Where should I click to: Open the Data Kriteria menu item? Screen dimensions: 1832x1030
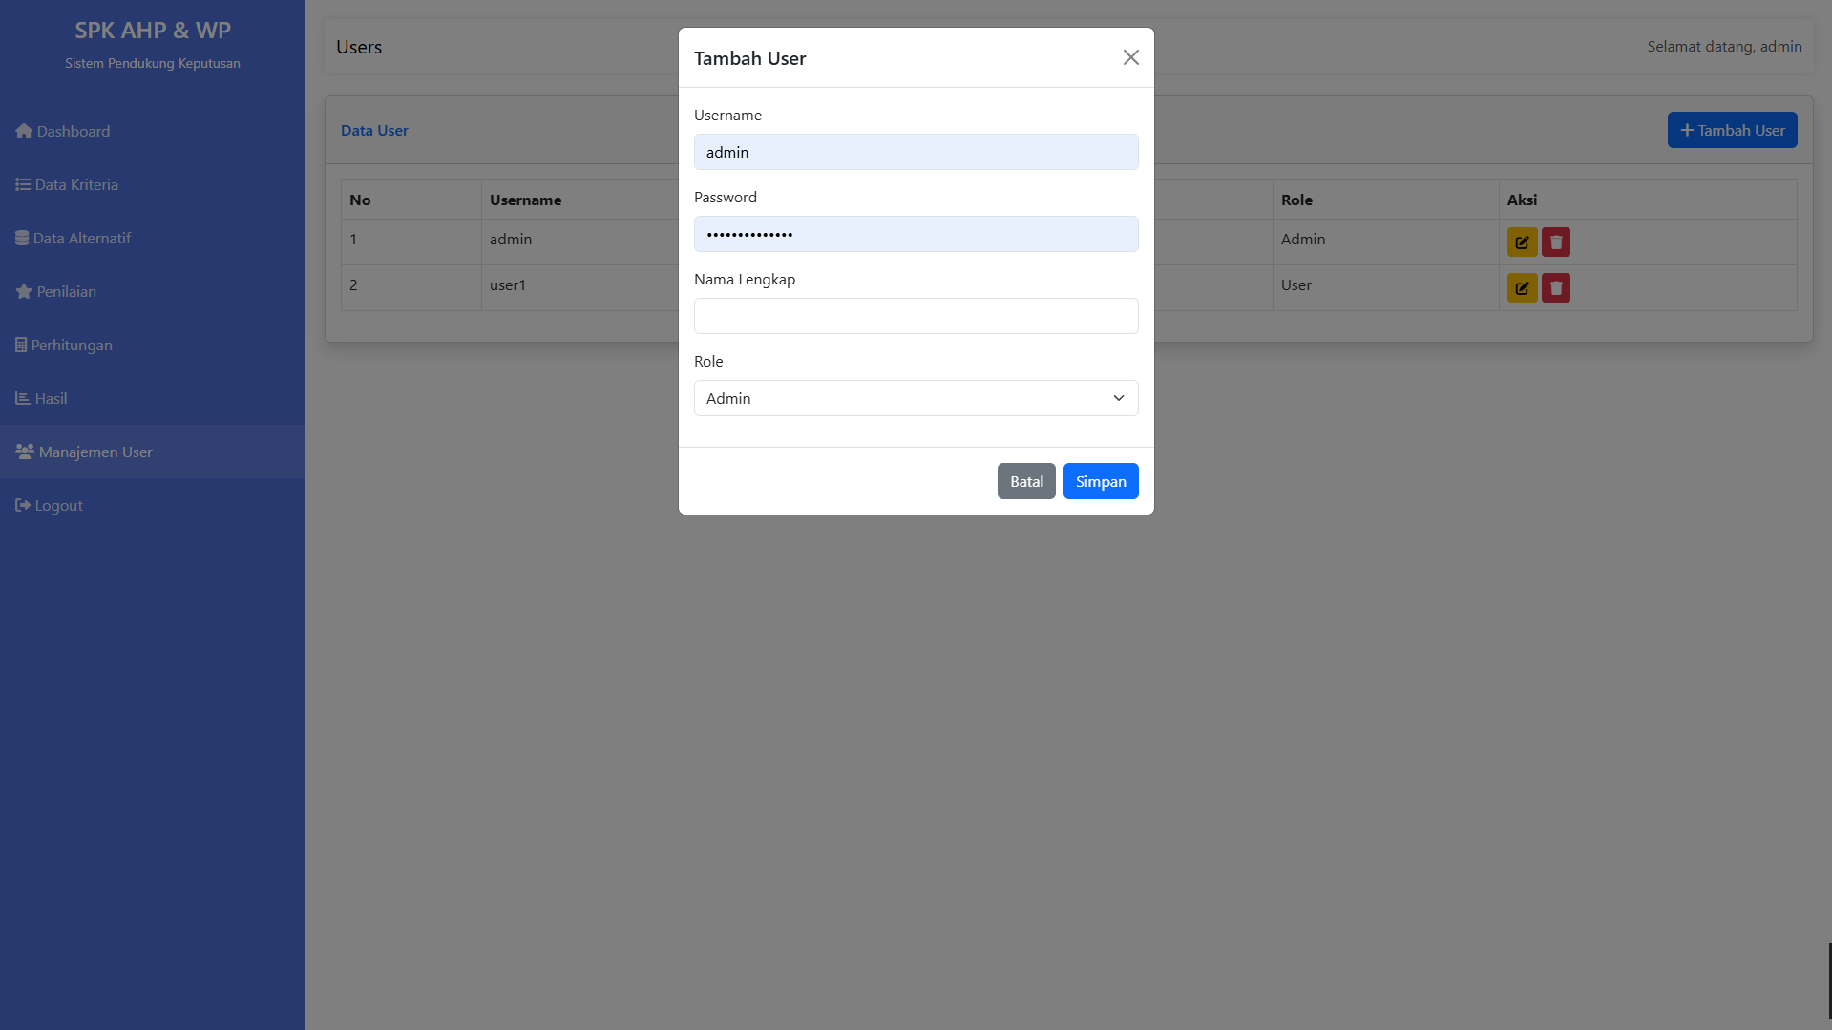pos(153,184)
